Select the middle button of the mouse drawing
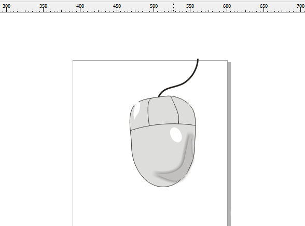The height and width of the screenshot is (226, 305). pyautogui.click(x=163, y=111)
